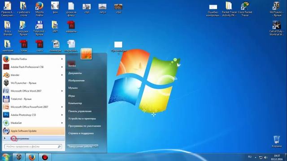The image size is (287, 161).
Task: Open Музыка in Start menu right pane
Action: tap(73, 88)
